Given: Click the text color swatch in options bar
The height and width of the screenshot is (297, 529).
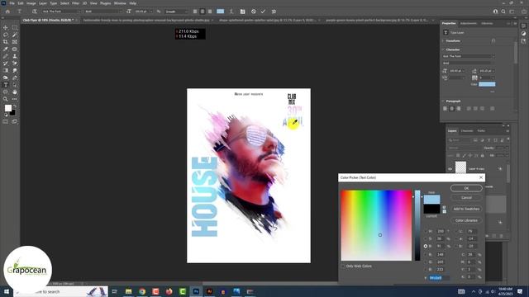Looking at the screenshot, I should (221, 11).
